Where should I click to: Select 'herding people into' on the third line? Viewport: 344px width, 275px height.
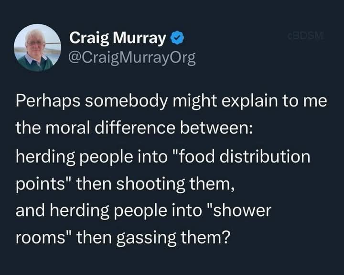(91, 157)
